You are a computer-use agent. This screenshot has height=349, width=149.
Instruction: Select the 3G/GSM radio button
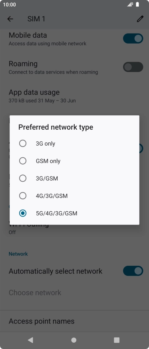pos(23,178)
